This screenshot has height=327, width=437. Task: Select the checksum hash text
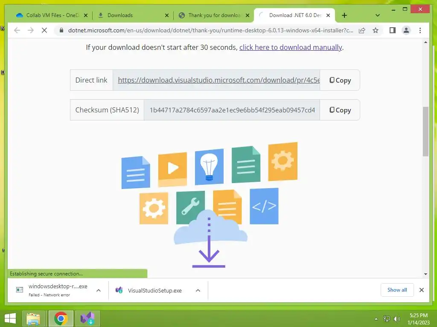coord(232,110)
